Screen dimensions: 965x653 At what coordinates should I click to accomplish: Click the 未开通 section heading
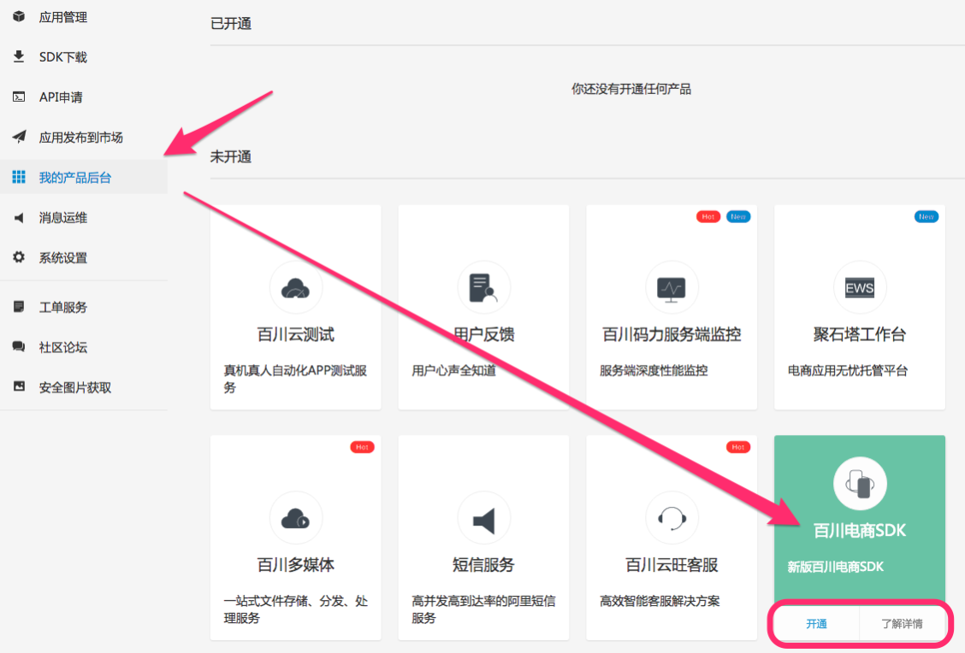(x=231, y=156)
